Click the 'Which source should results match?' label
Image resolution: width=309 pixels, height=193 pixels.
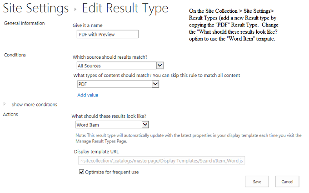coord(110,57)
